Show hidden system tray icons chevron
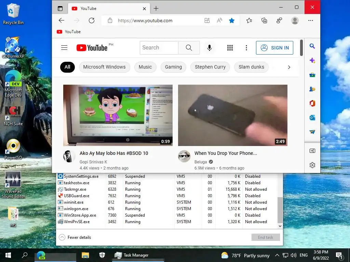350x262 pixels. tap(277, 255)
